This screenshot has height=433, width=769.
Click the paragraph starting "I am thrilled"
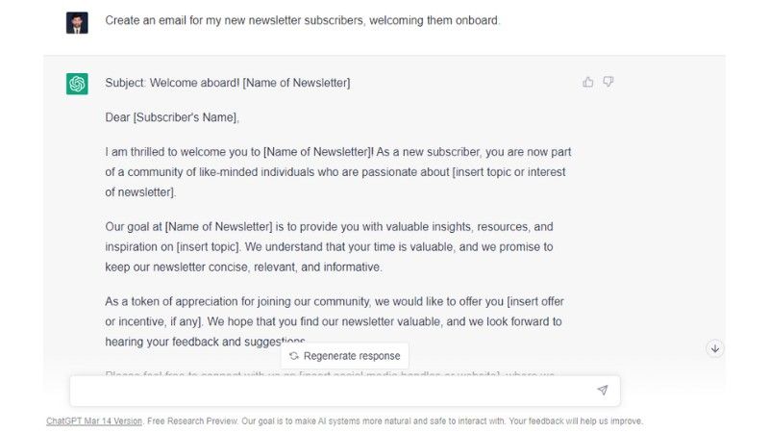click(336, 171)
